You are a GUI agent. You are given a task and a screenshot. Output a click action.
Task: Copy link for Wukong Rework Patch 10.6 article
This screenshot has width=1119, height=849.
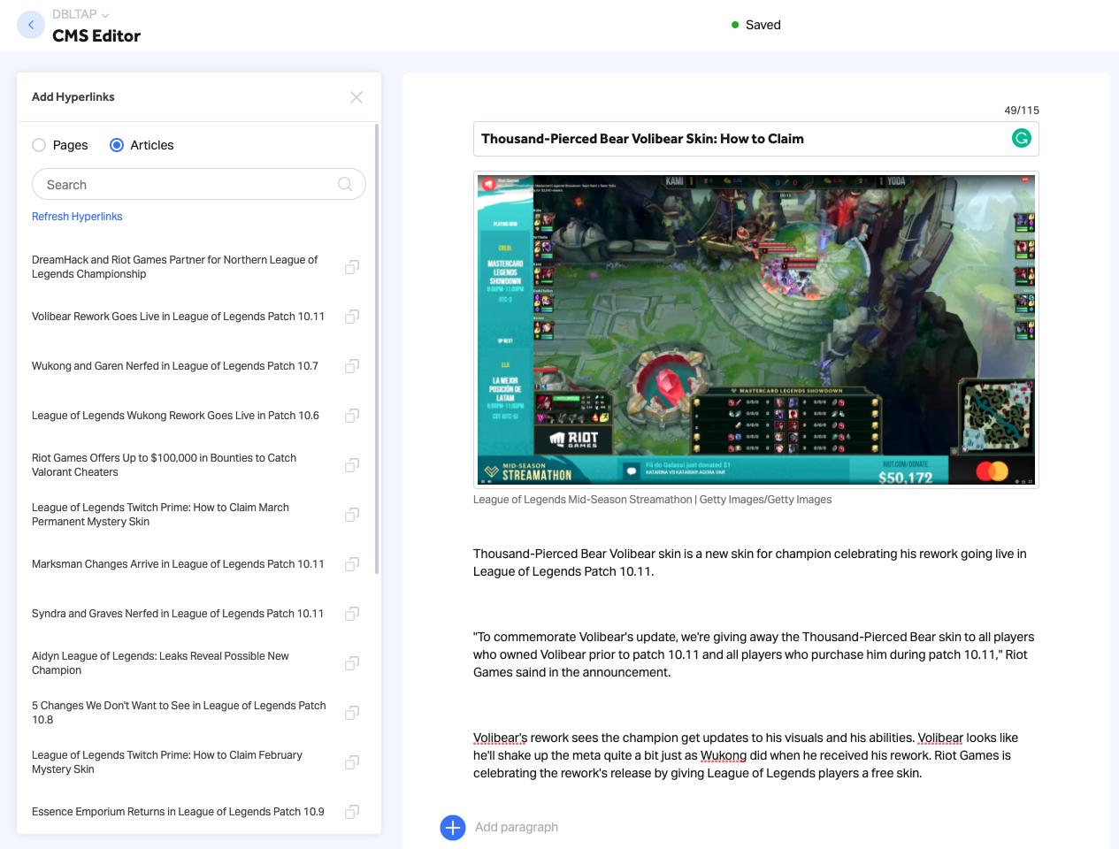[x=352, y=416]
